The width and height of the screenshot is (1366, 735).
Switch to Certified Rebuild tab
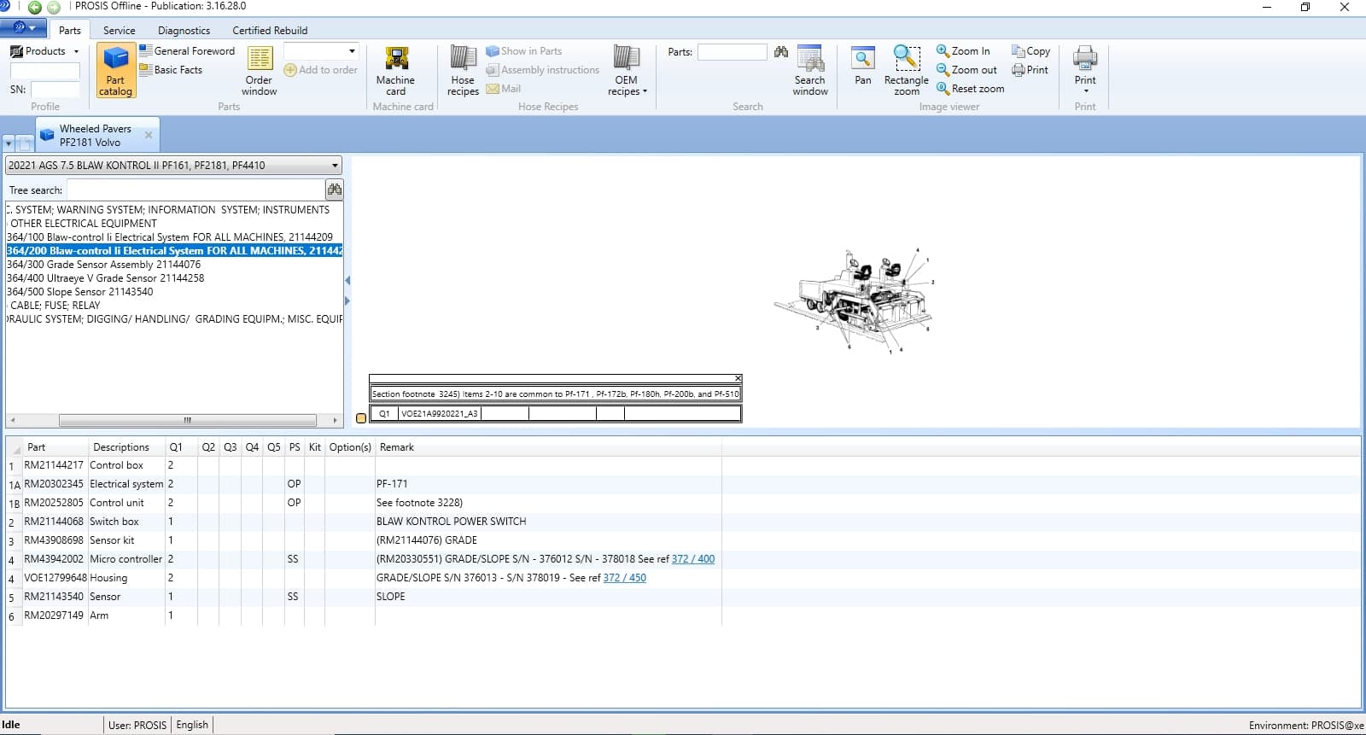point(270,30)
